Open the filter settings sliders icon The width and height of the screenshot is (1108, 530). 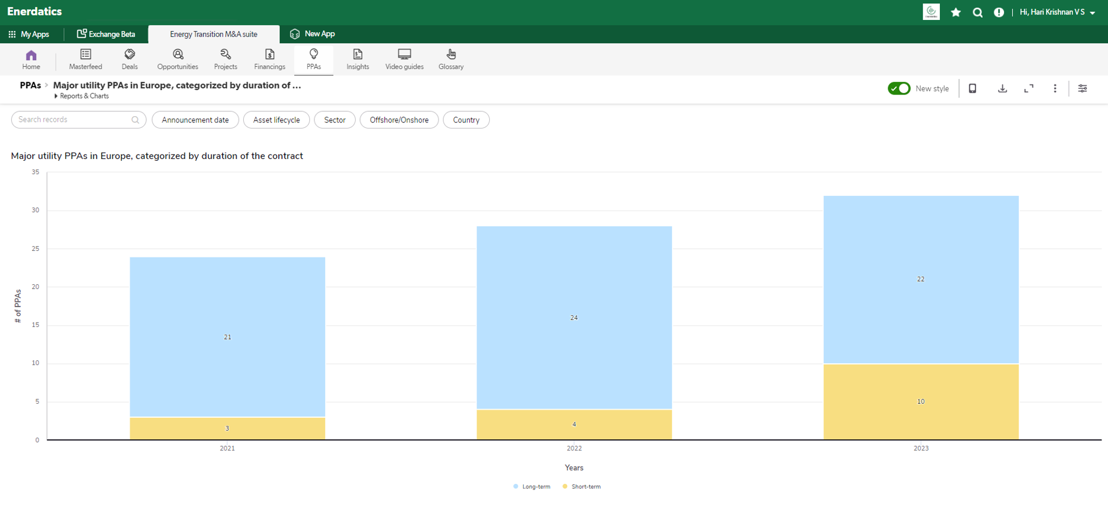pyautogui.click(x=1082, y=88)
